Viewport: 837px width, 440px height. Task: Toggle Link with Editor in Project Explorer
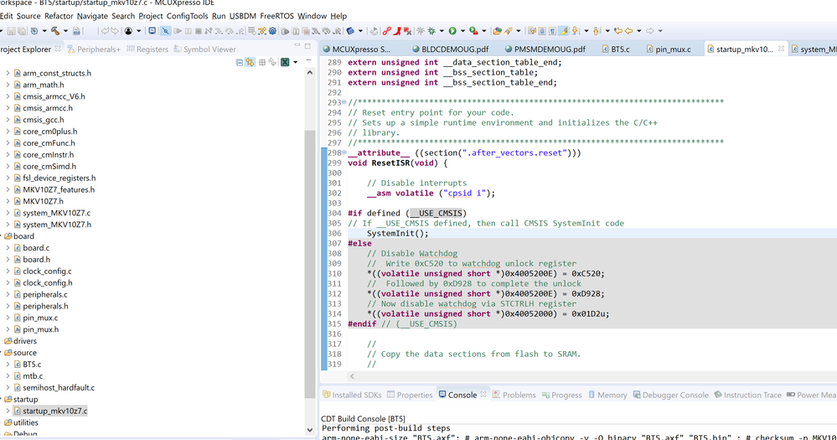pyautogui.click(x=250, y=62)
